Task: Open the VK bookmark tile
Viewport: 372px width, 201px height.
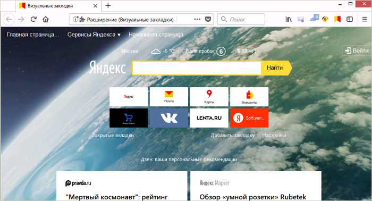Action: point(169,118)
